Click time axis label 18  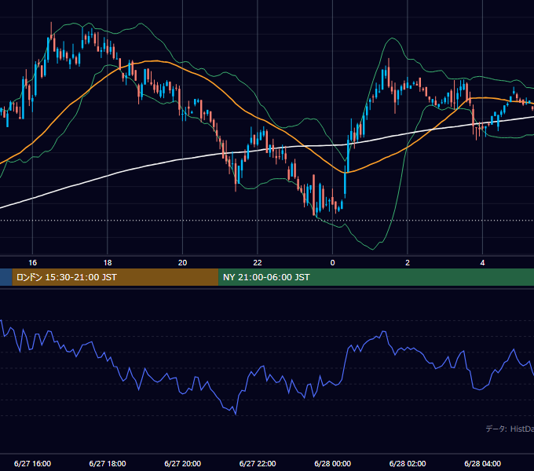pos(108,263)
